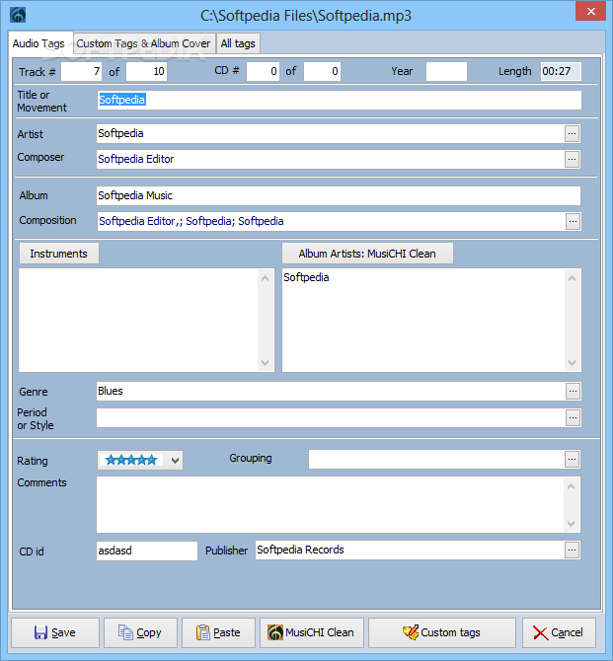Close the window with red X
Image resolution: width=613 pixels, height=661 pixels.
[590, 12]
